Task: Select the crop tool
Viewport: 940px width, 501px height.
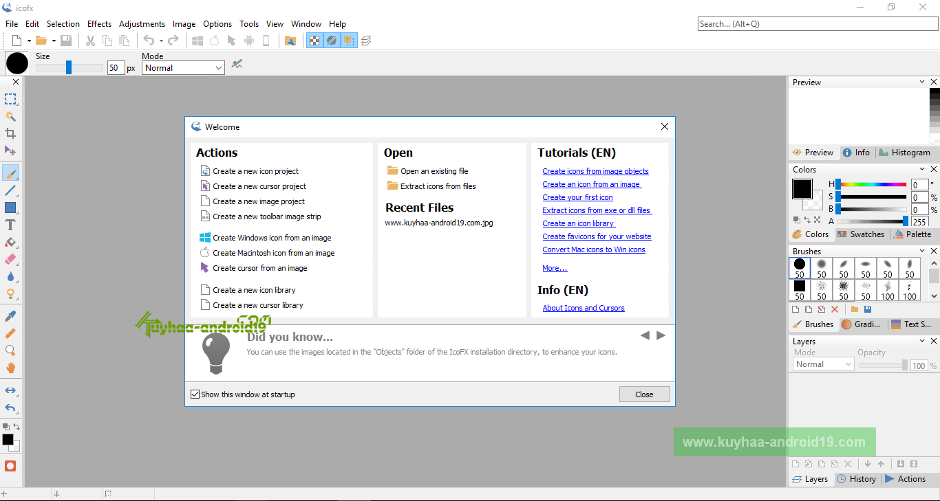Action: coord(10,133)
